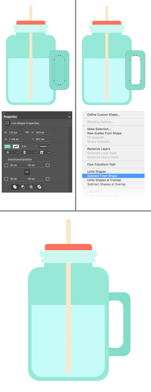151x392 pixels.
Task: Select Subtract Front Shape path icon
Action: (x=23, y=187)
